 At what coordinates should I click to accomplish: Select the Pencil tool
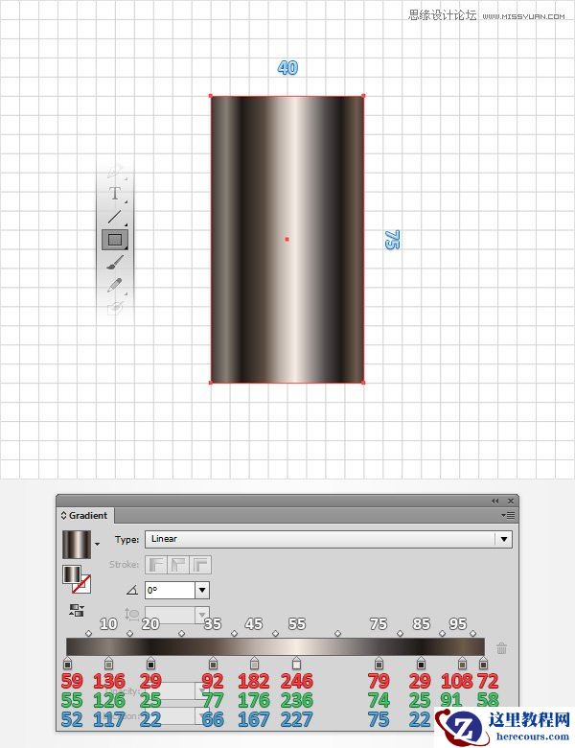(x=115, y=285)
